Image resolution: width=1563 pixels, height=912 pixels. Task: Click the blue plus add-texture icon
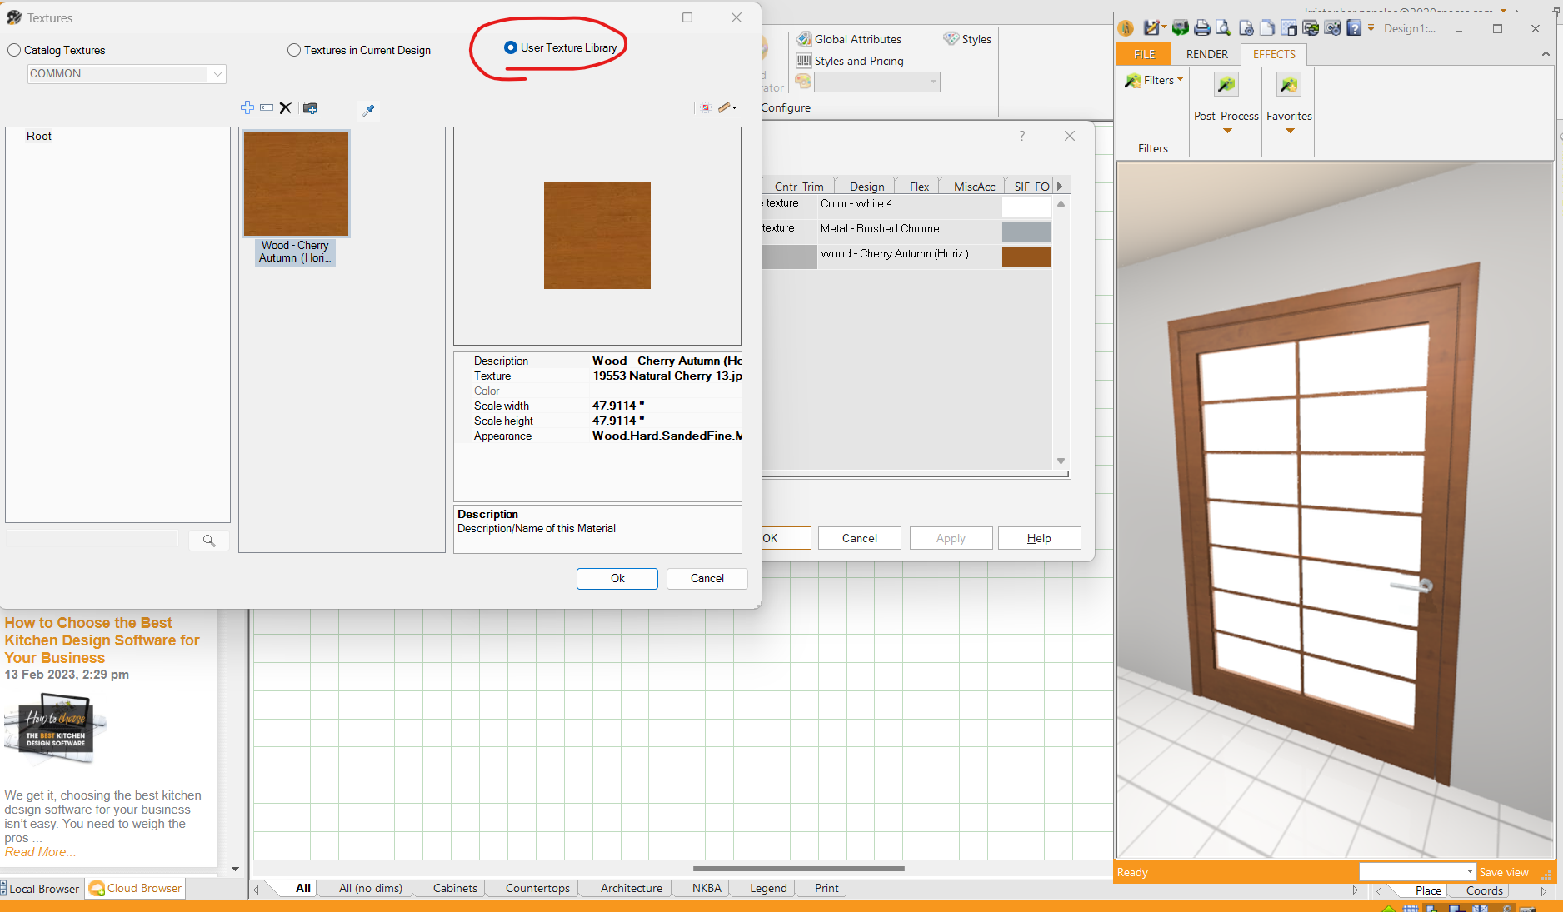pos(247,107)
